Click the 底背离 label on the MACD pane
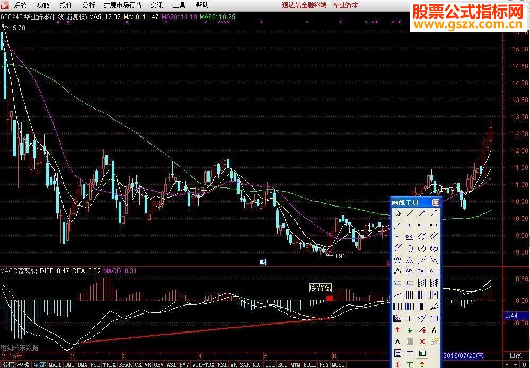 pyautogui.click(x=321, y=288)
